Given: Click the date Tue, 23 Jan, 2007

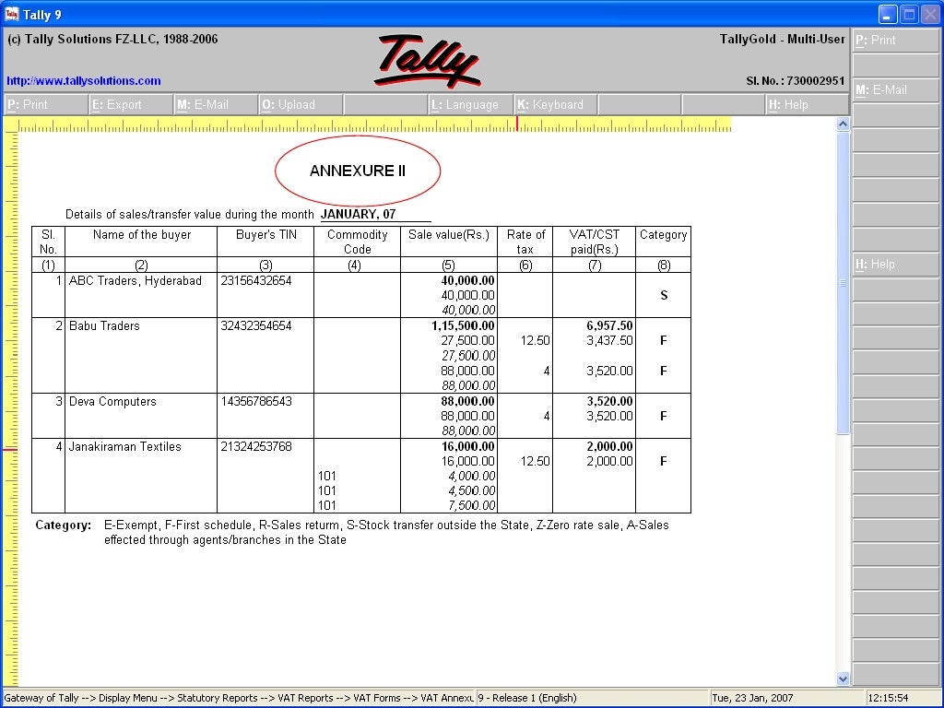Looking at the screenshot, I should [x=752, y=699].
